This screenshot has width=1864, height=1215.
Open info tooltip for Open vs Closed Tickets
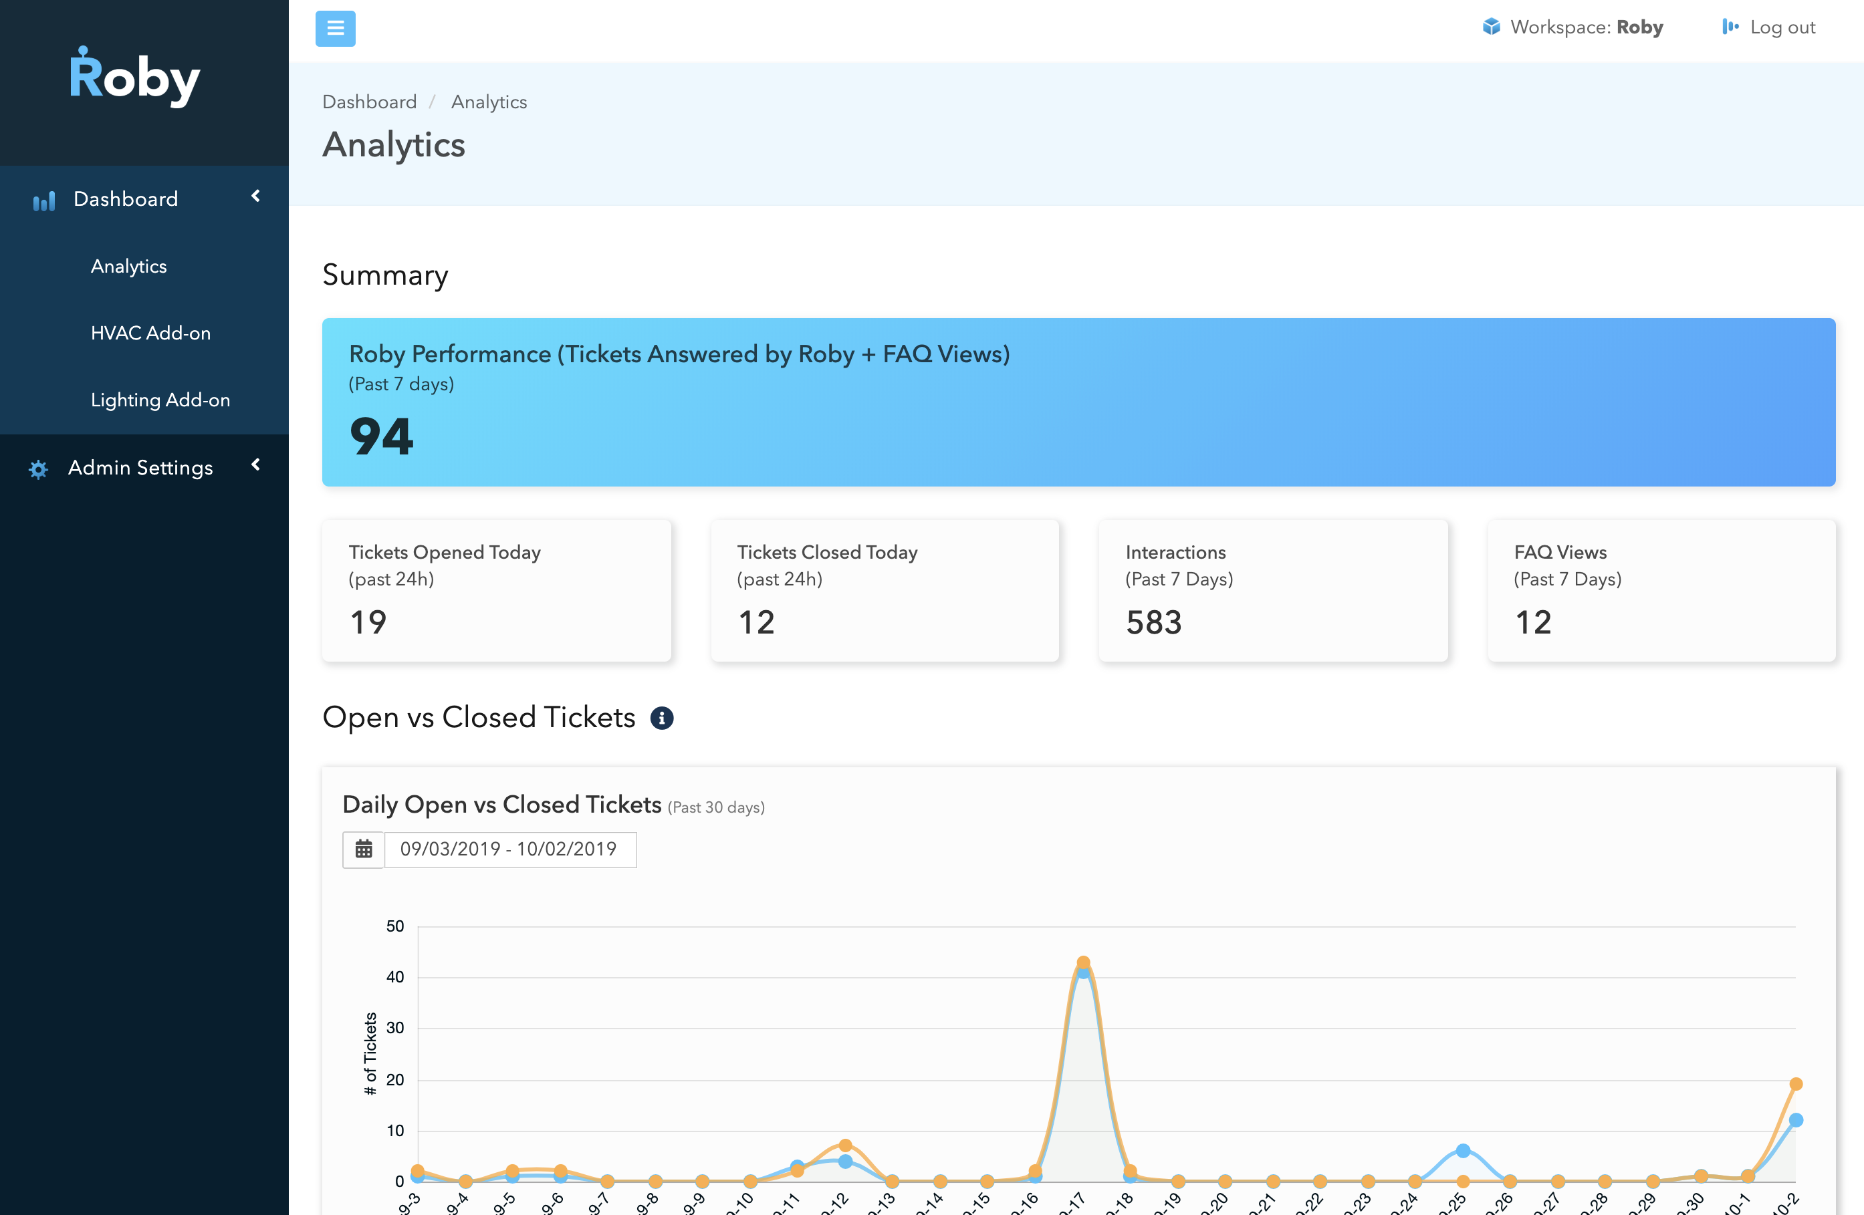click(662, 717)
